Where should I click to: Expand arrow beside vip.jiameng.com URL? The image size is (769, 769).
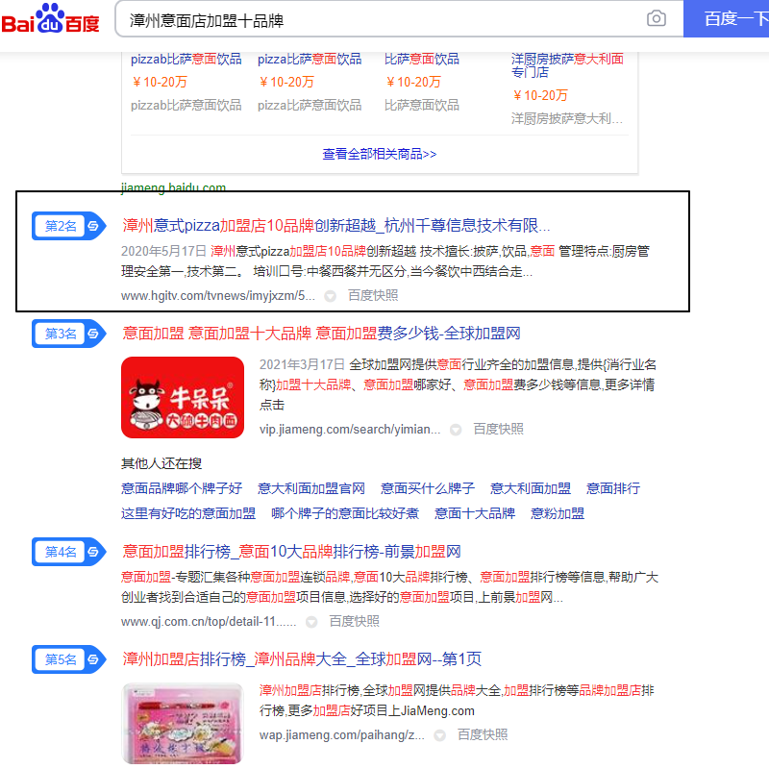(456, 430)
